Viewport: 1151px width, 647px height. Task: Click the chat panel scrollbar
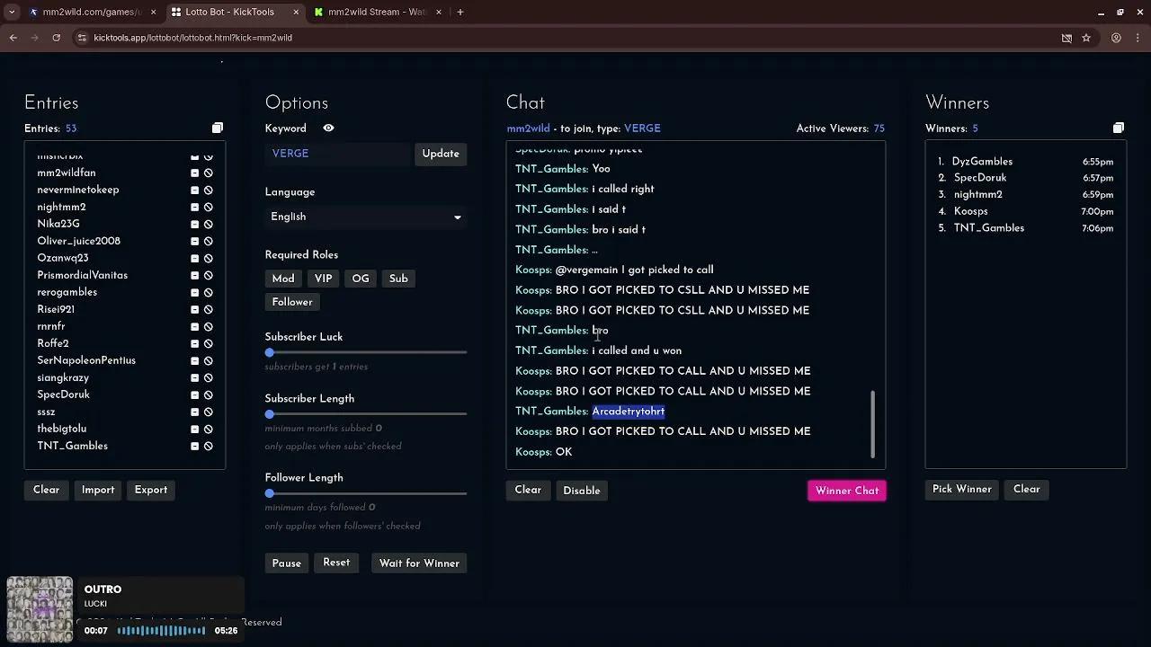[x=872, y=424]
